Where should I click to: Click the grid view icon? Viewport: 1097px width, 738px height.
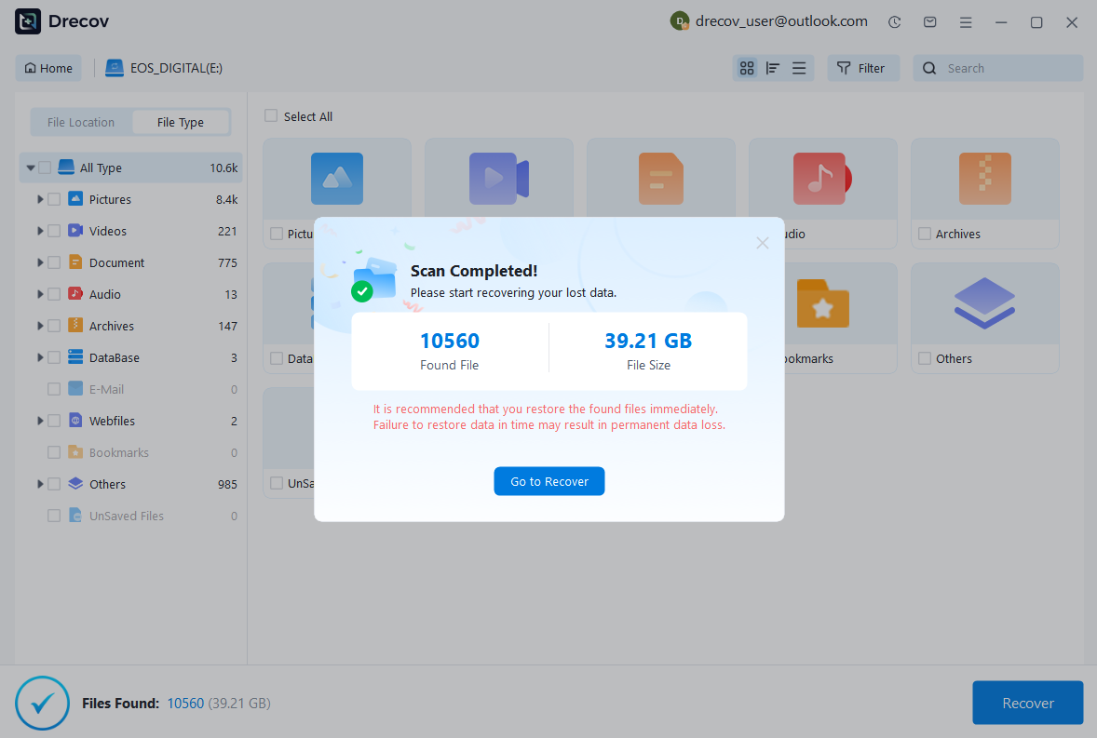pyautogui.click(x=746, y=68)
